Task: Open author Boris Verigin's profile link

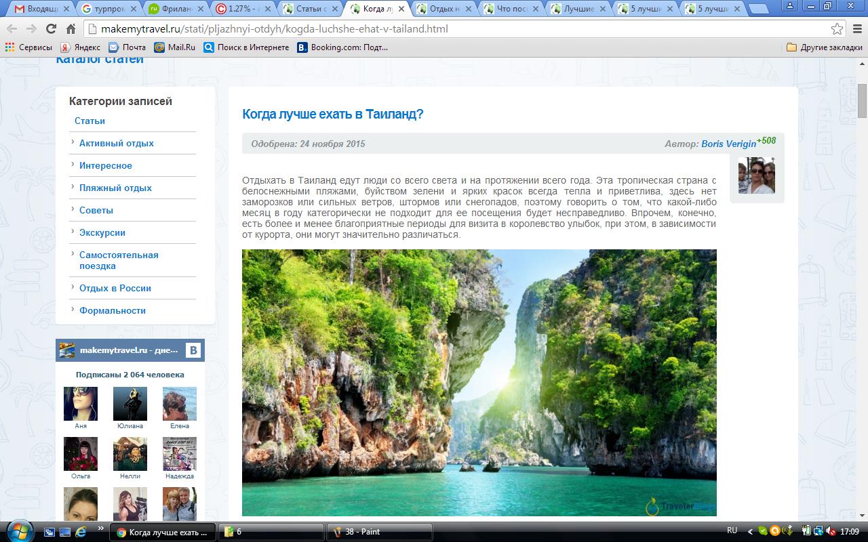Action: pos(728,144)
